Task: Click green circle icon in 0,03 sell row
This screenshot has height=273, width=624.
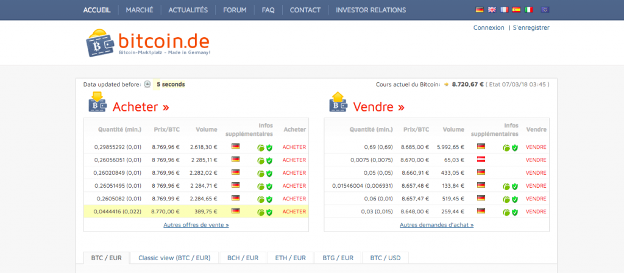Action: click(x=506, y=213)
